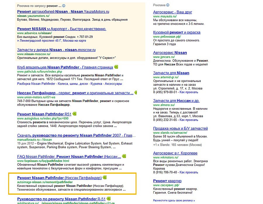Open 'FAQ Nissan Pathfinder. Ремонт Nissan Pathfinder' result

tap(69, 157)
